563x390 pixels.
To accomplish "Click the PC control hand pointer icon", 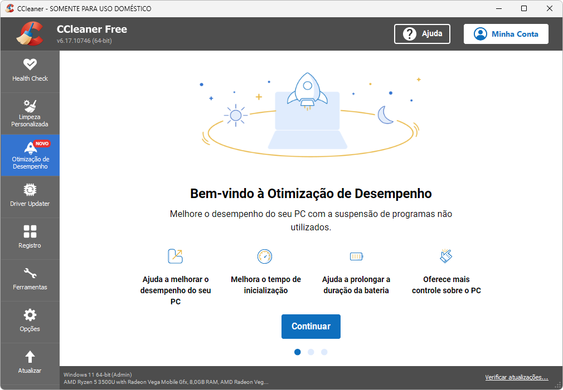I will pyautogui.click(x=446, y=256).
